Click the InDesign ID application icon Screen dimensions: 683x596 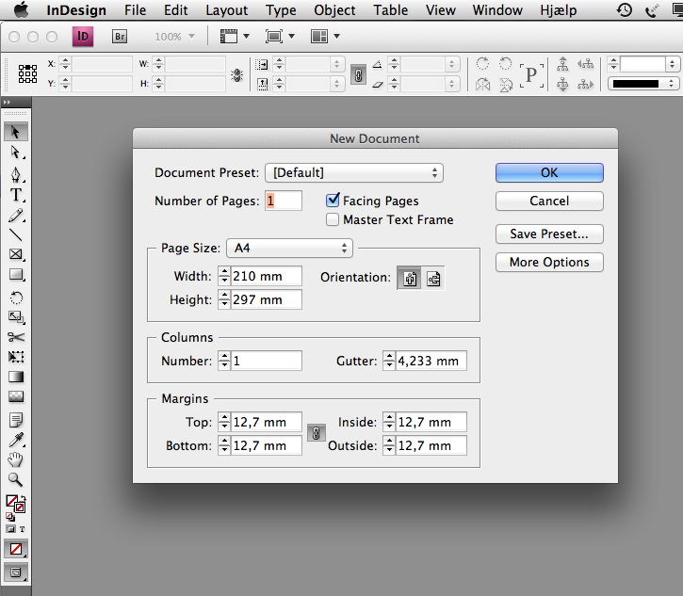[83, 37]
